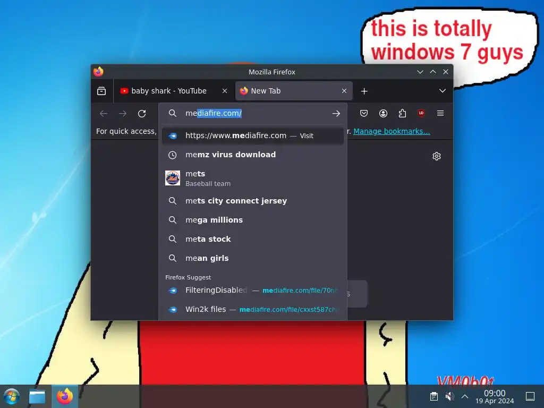Open the Win2k files mediafire suggestion
The width and height of the screenshot is (544, 408).
click(252, 310)
